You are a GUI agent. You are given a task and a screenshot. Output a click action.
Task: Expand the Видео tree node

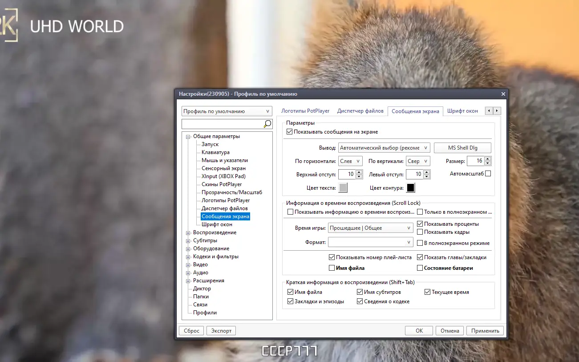click(188, 264)
